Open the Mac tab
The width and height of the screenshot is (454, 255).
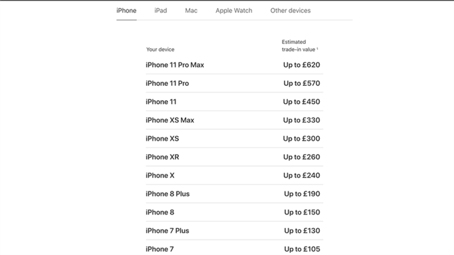click(191, 11)
